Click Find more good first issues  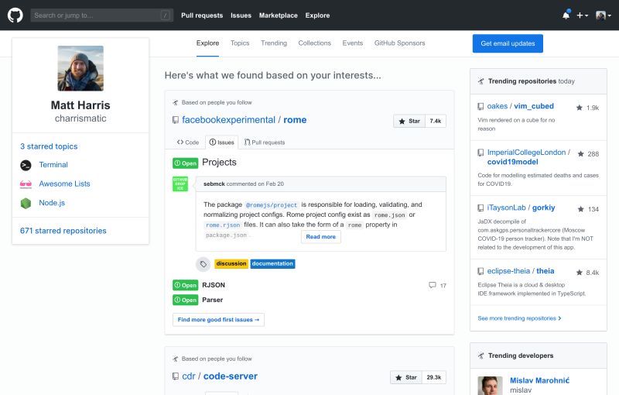218,320
